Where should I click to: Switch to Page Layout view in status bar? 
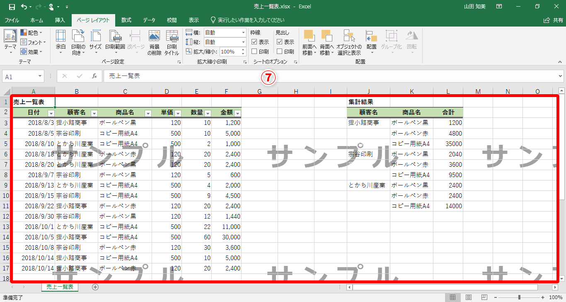pyautogui.click(x=469, y=297)
